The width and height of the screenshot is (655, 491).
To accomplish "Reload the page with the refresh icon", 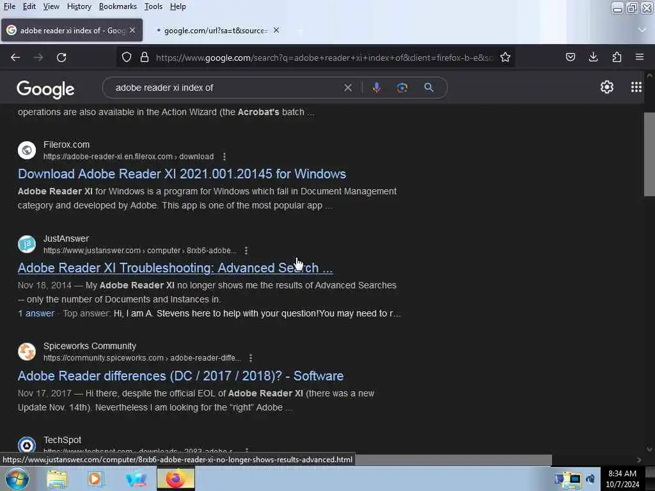I will [61, 57].
